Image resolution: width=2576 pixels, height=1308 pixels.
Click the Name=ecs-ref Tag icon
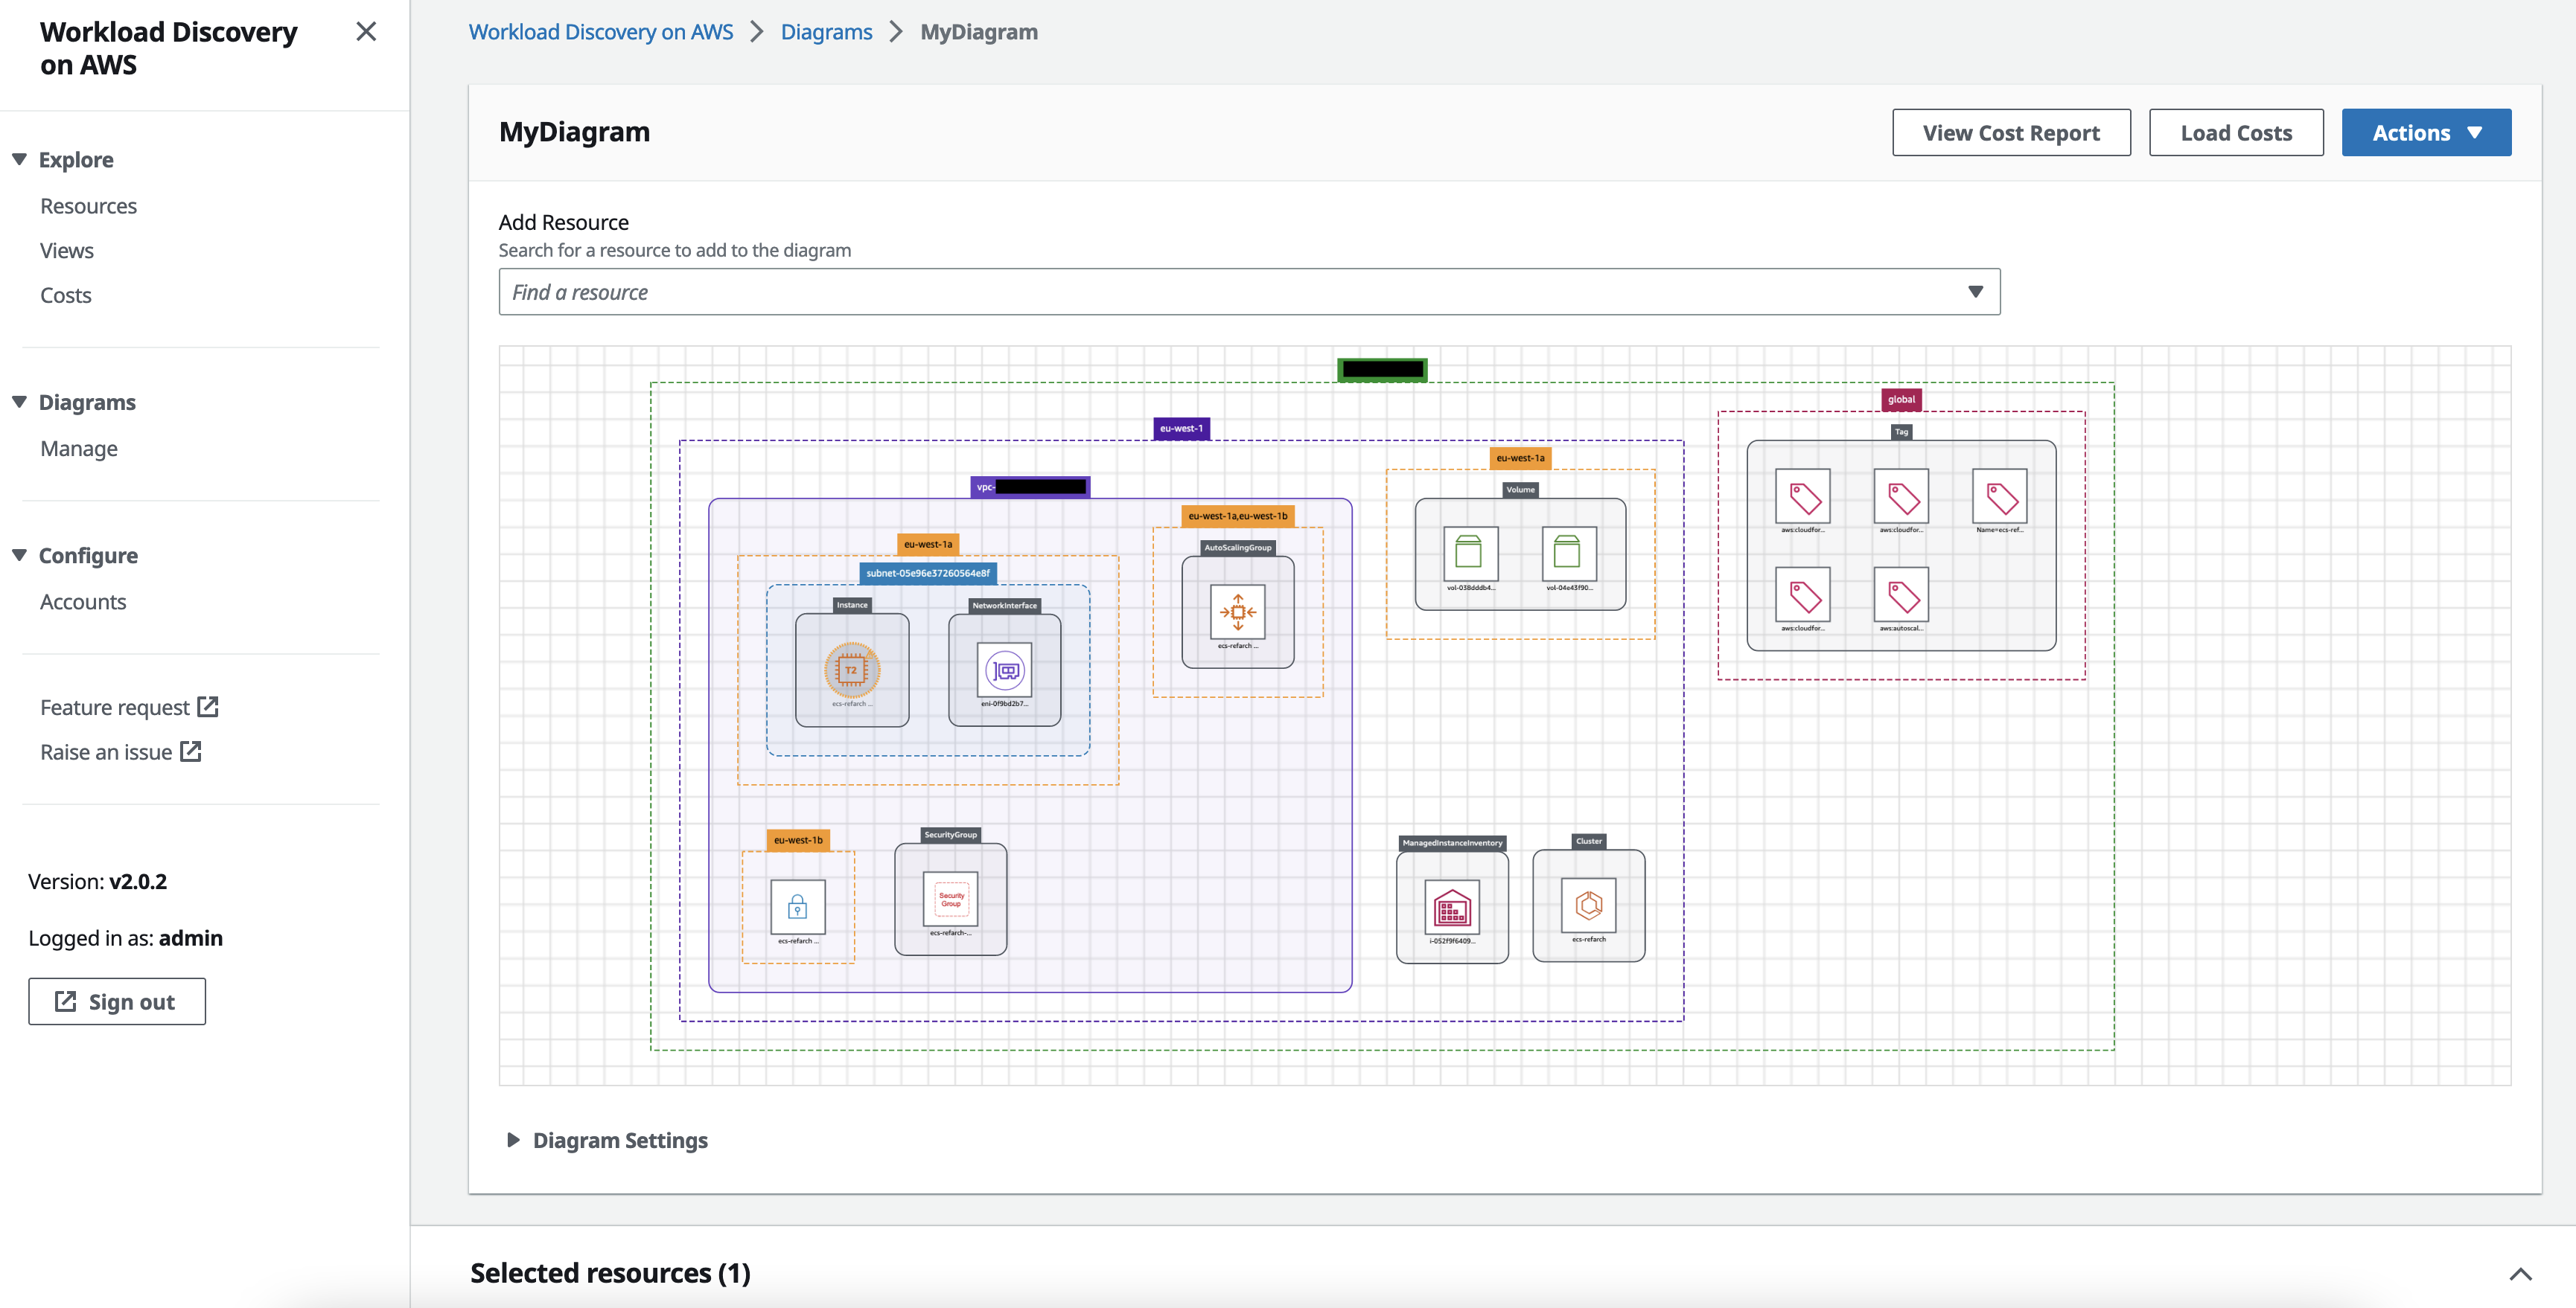point(2000,496)
